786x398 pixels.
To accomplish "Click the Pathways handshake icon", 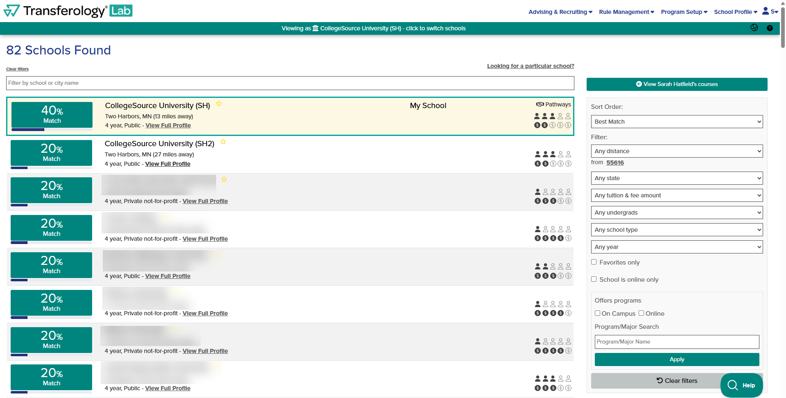I will (540, 104).
